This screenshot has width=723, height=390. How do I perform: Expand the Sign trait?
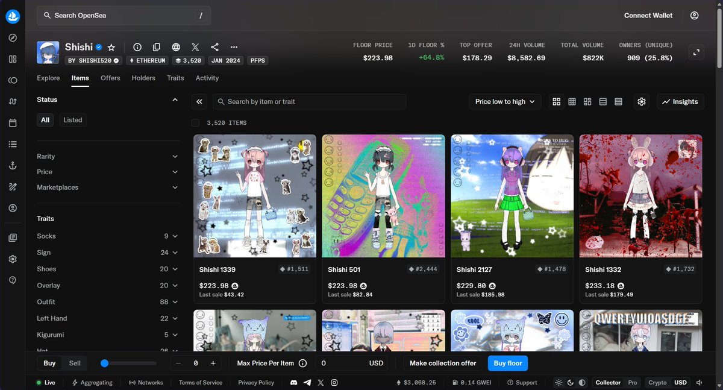108,253
